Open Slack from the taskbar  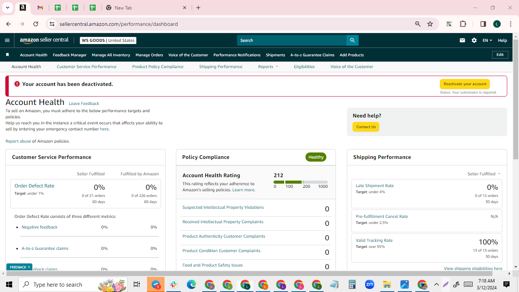coord(174,284)
